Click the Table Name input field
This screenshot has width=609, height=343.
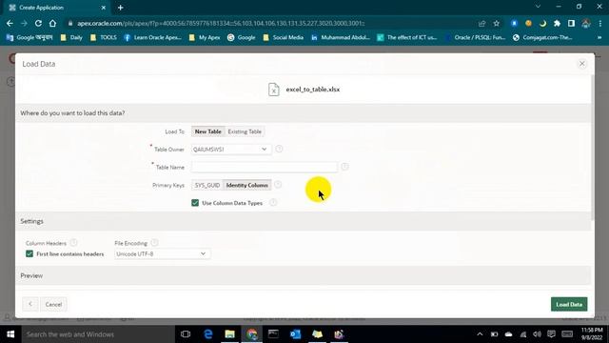point(265,168)
